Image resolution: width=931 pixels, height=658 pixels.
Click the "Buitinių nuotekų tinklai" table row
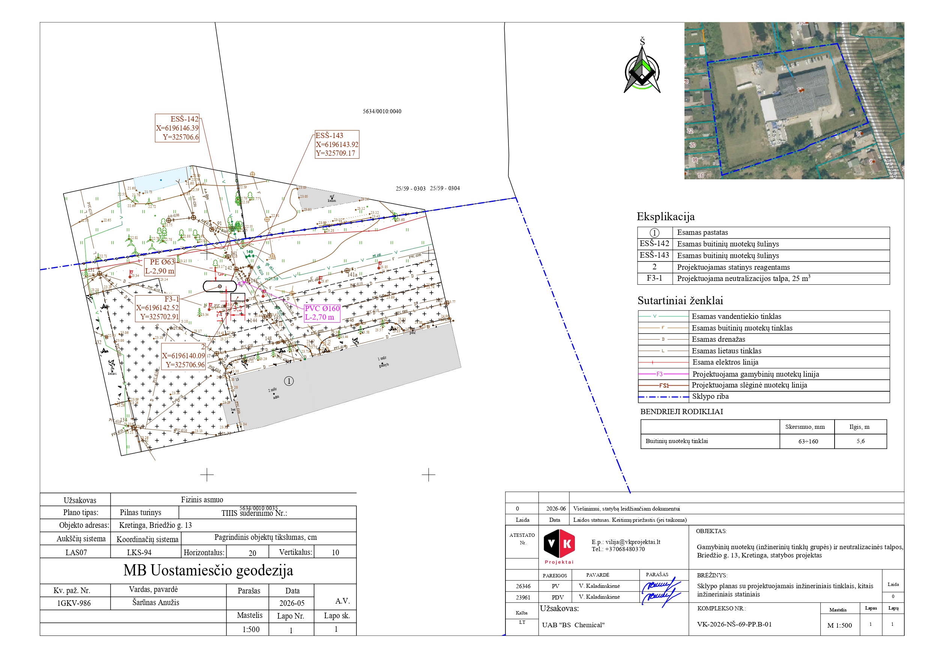(x=764, y=442)
